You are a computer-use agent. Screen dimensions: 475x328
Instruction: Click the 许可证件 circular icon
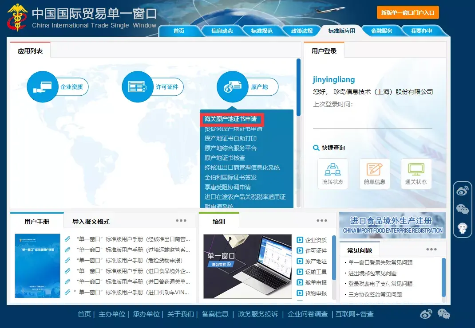[x=138, y=87]
